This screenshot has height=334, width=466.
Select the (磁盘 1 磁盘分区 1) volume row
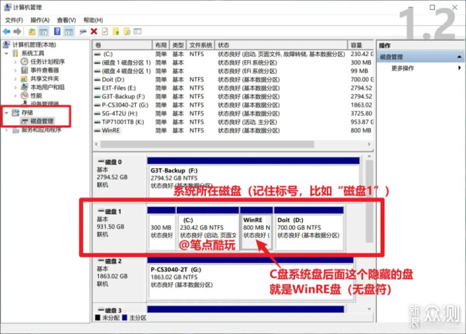coord(233,63)
